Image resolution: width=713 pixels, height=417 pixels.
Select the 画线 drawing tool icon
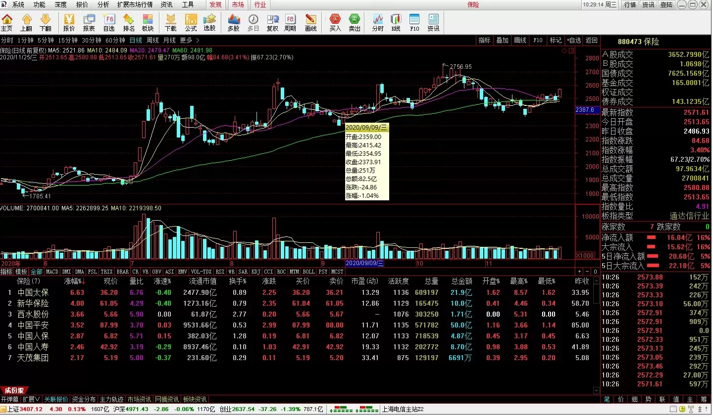click(x=310, y=23)
